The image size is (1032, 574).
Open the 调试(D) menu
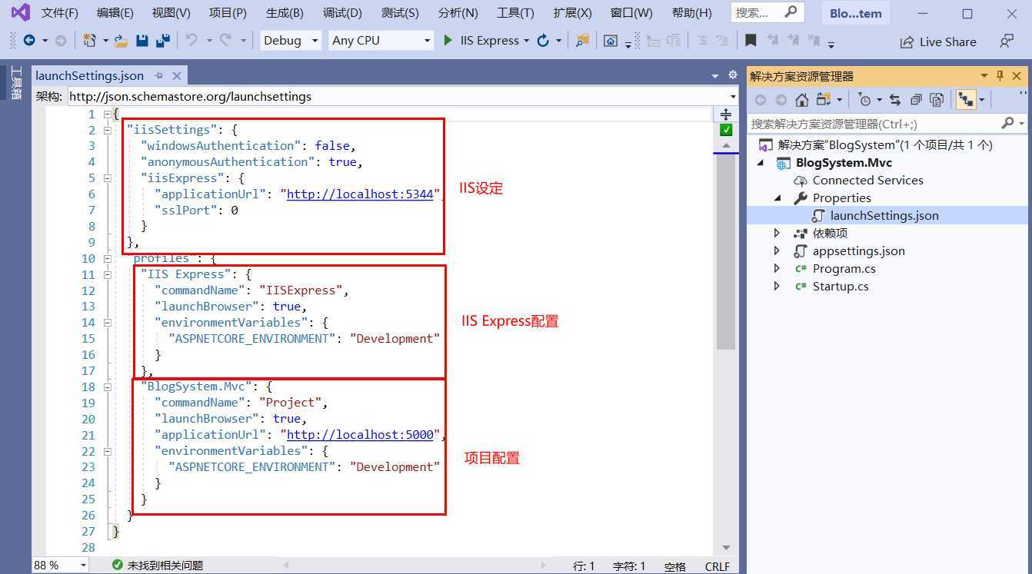(x=342, y=13)
